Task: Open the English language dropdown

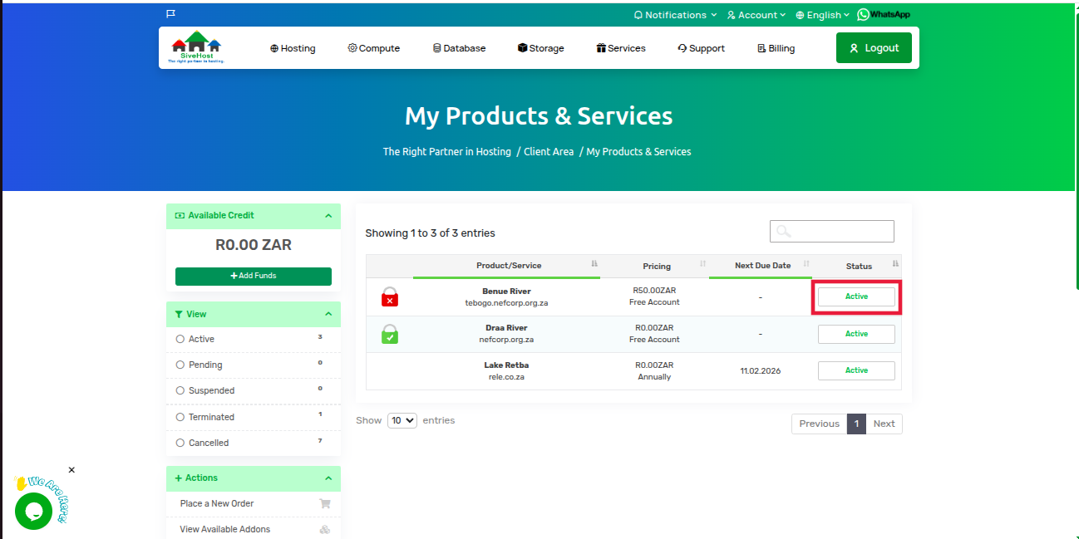Action: pyautogui.click(x=823, y=15)
